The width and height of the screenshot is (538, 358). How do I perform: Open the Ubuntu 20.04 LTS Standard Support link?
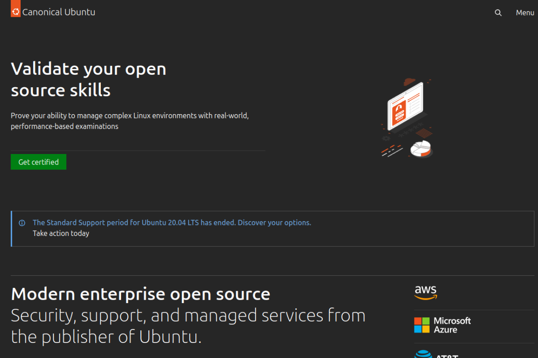click(172, 222)
